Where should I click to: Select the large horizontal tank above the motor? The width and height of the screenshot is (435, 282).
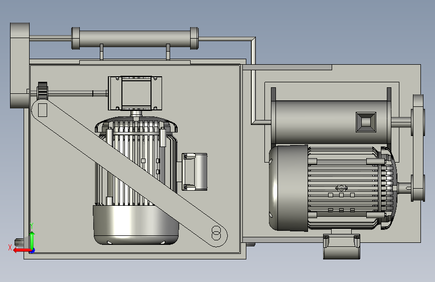point(331,122)
